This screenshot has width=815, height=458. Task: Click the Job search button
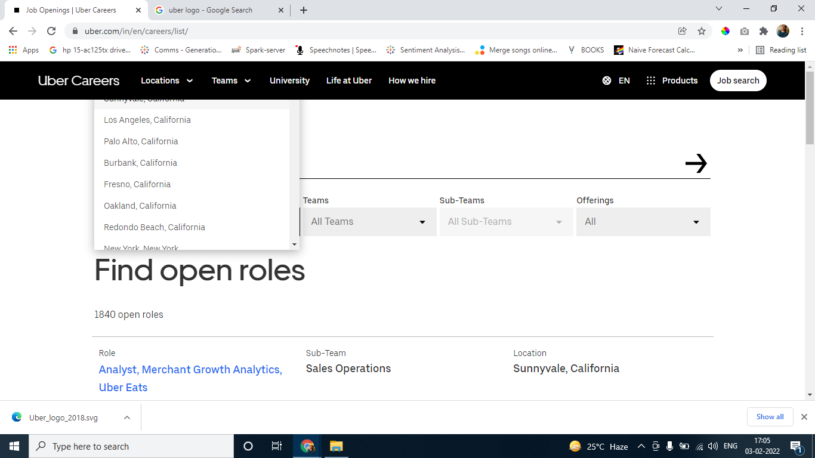(x=738, y=81)
